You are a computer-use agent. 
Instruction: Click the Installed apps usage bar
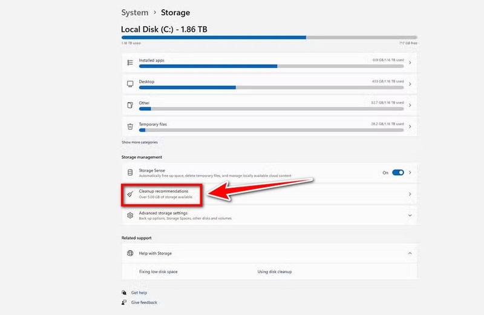click(271, 66)
